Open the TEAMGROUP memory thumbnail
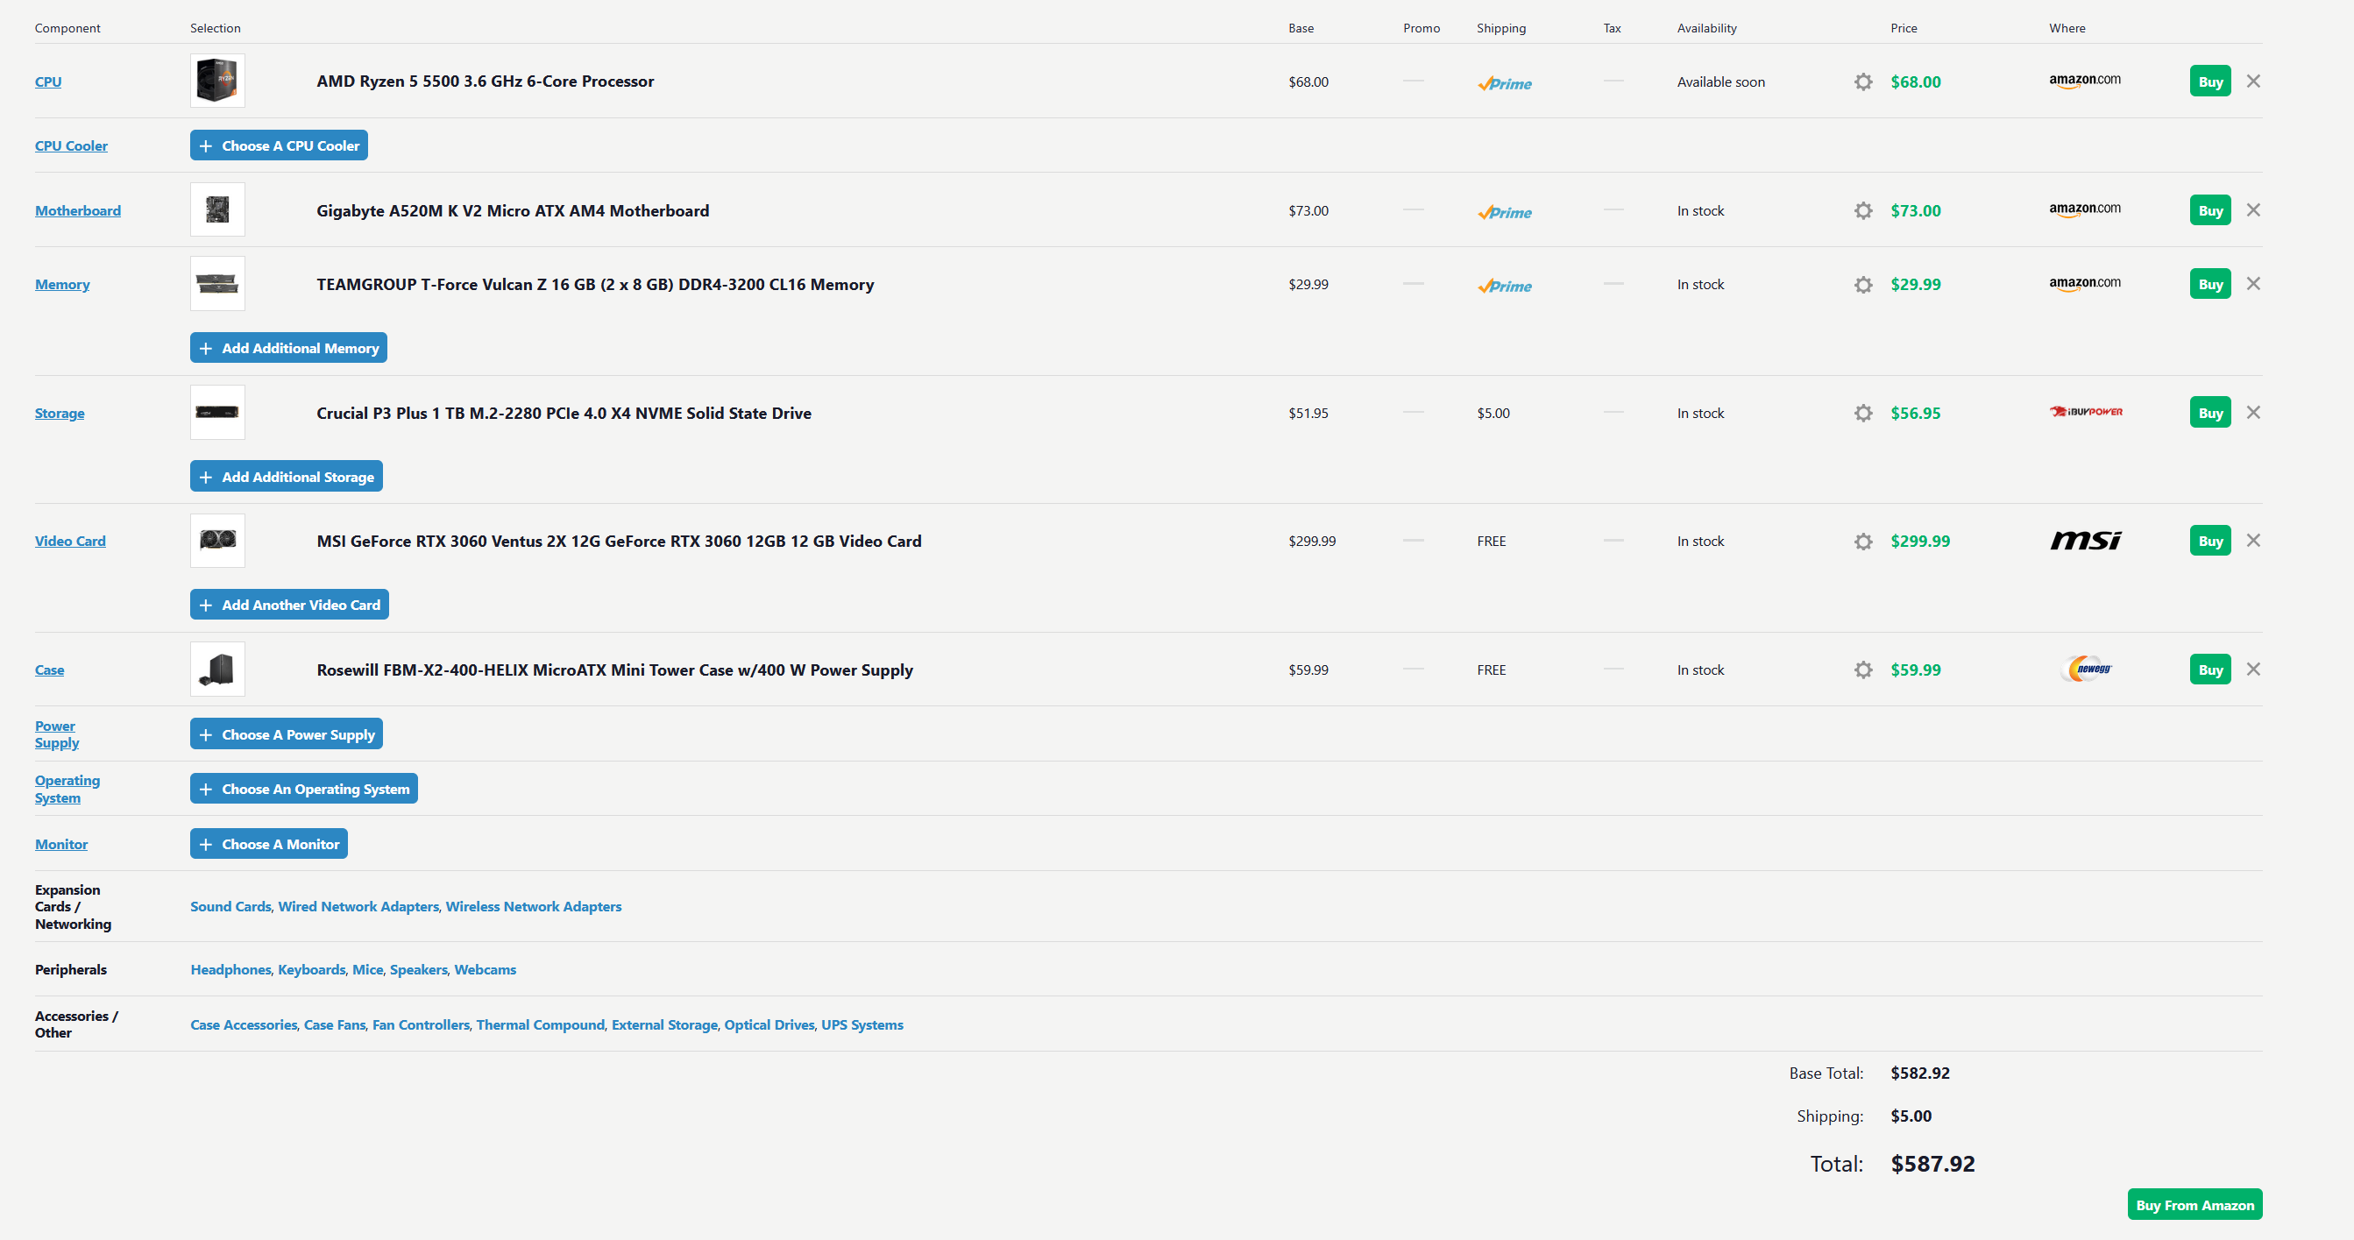 tap(217, 283)
